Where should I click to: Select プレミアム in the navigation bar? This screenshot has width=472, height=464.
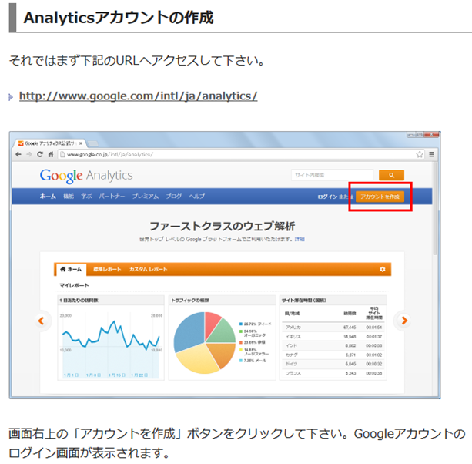[x=146, y=197]
